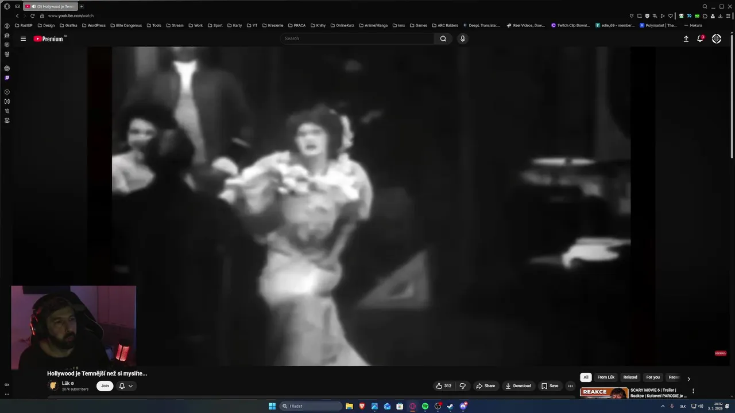Open the YouTube hamburger guide menu
735x413 pixels.
pos(23,39)
